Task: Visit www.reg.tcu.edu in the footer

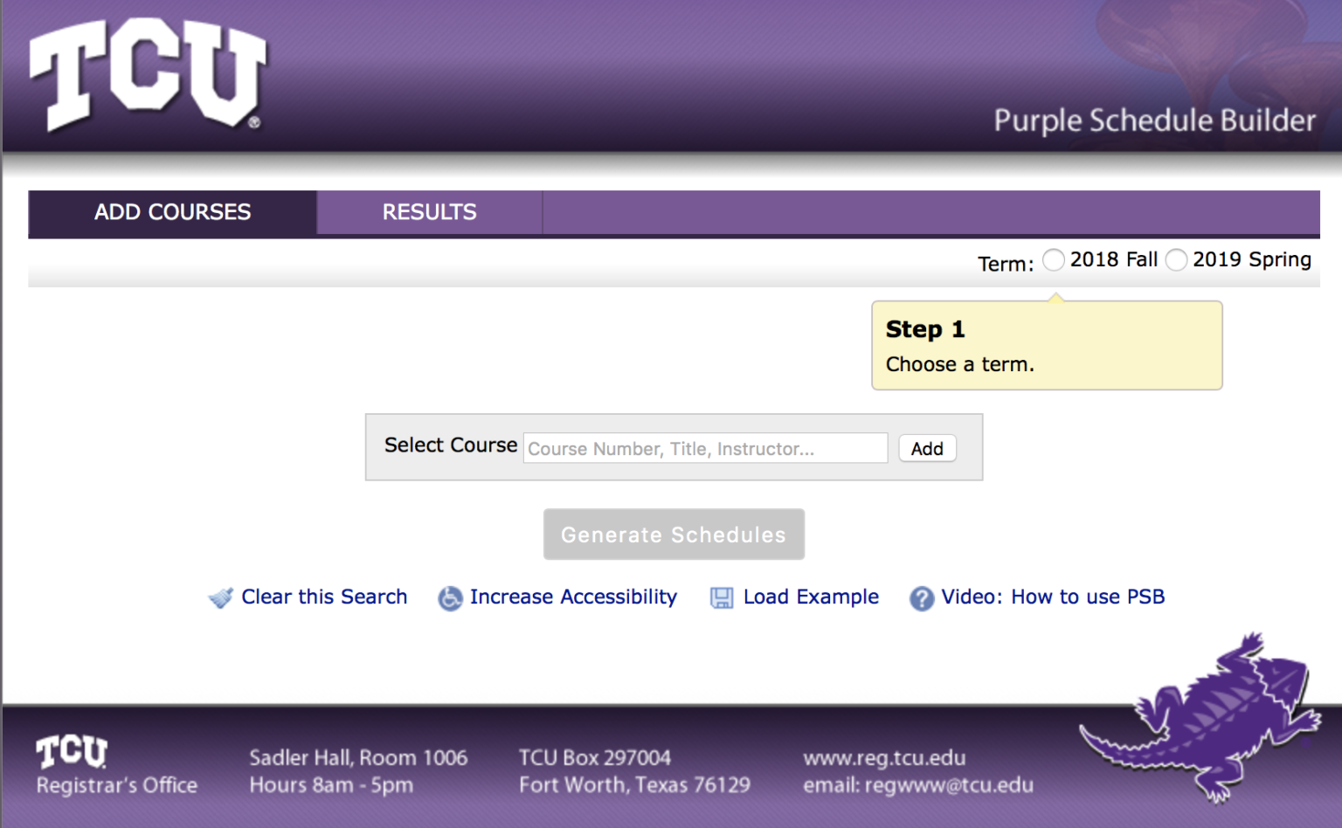Action: click(885, 757)
